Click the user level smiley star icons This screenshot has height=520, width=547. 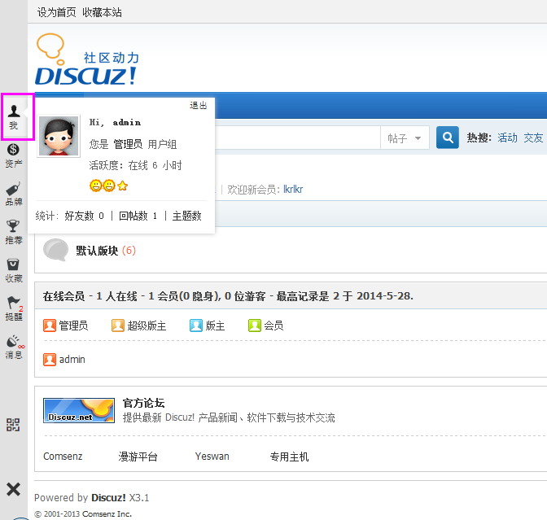point(109,186)
